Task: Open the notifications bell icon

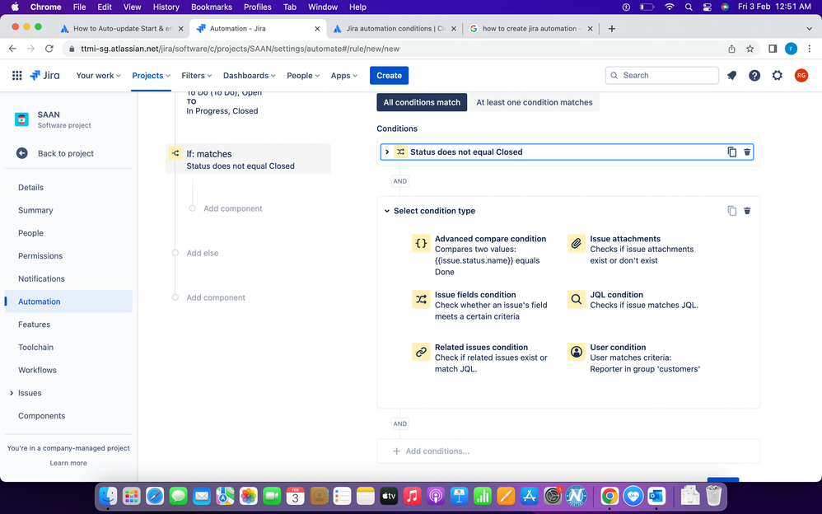Action: tap(732, 76)
